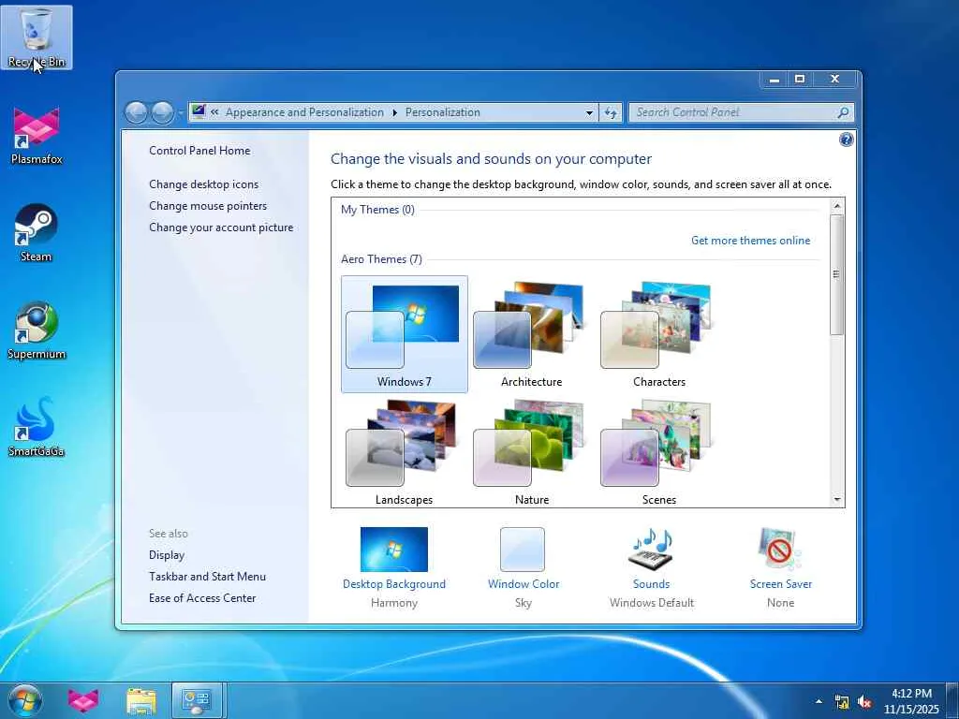
Task: Open Ease of Access Center link
Action: (x=202, y=598)
